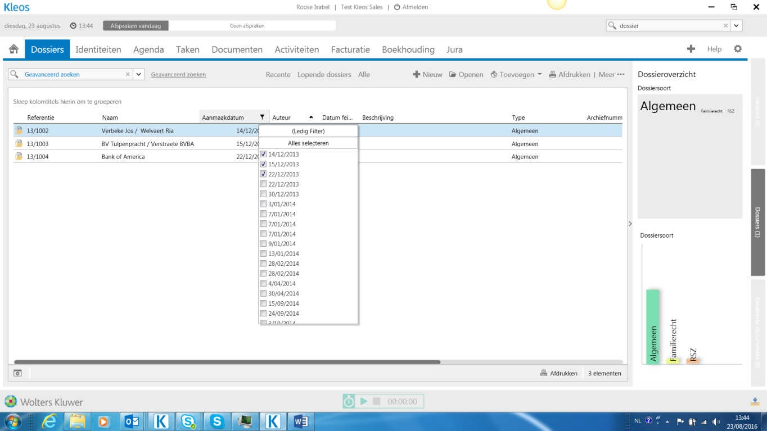Open Outlook from the taskbar
This screenshot has width=767, height=431.
point(132,421)
